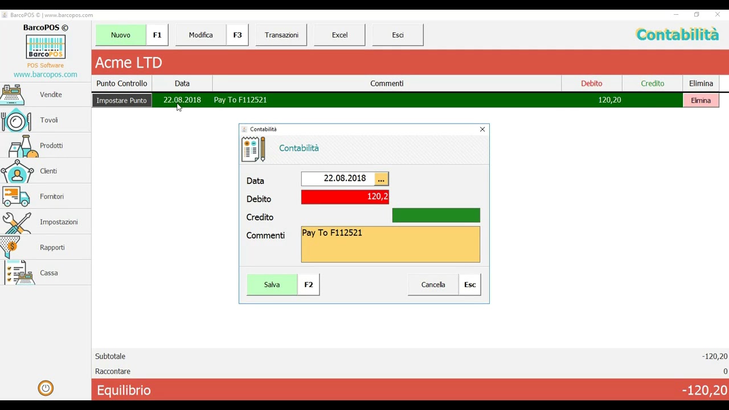Image resolution: width=729 pixels, height=410 pixels.
Task: Select row date cell 22.08.2018
Action: 182,100
